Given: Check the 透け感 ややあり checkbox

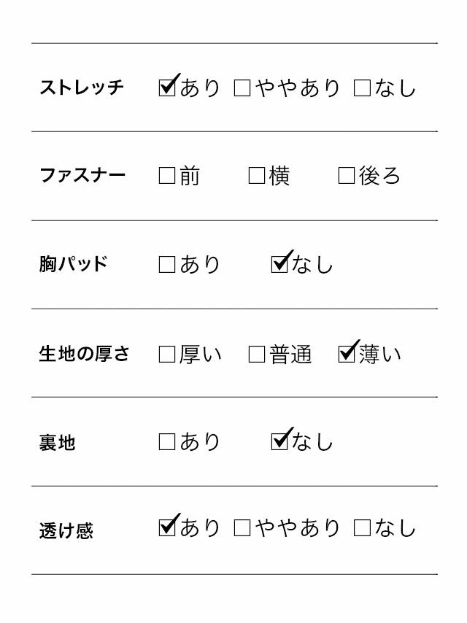Looking at the screenshot, I should (x=242, y=528).
